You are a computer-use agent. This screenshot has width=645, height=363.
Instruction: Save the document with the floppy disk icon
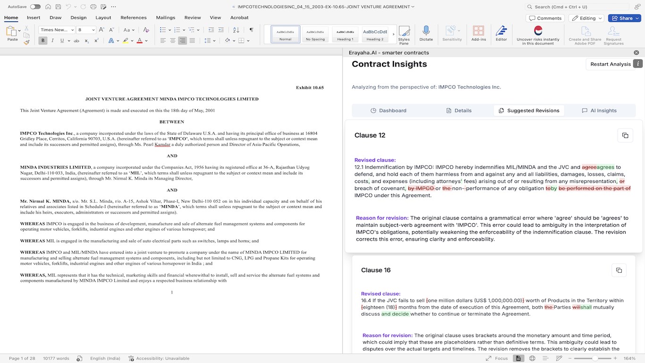[x=58, y=7]
